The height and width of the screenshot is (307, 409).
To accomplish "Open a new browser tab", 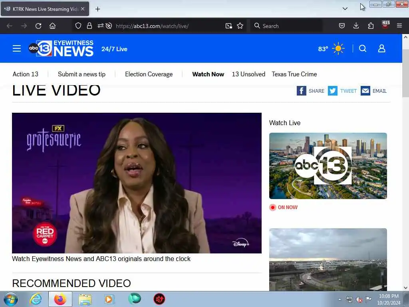I will 97,9.
